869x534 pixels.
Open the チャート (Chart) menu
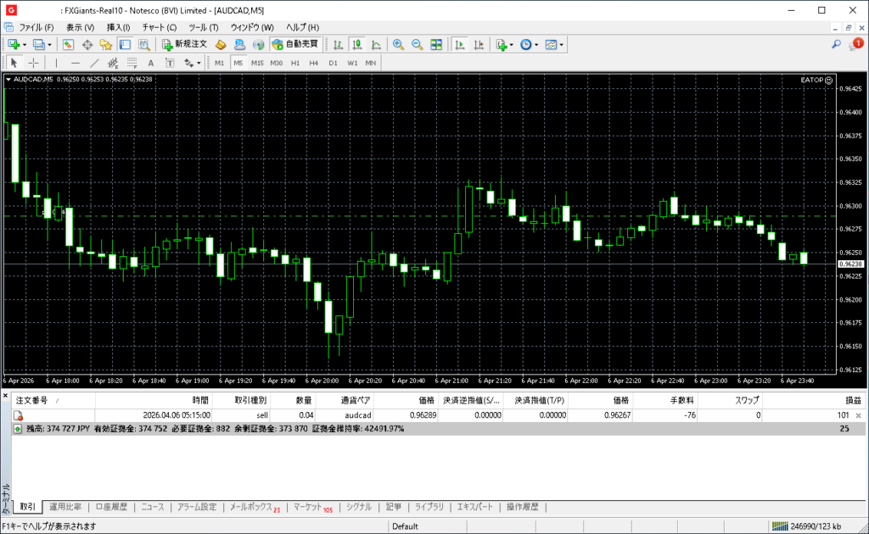159,27
